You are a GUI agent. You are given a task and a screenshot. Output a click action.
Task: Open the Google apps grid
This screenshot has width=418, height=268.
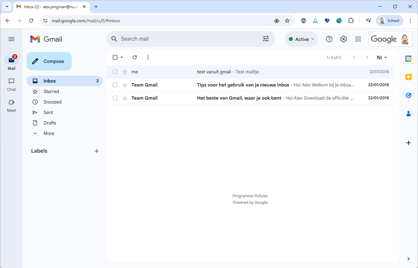(358, 39)
